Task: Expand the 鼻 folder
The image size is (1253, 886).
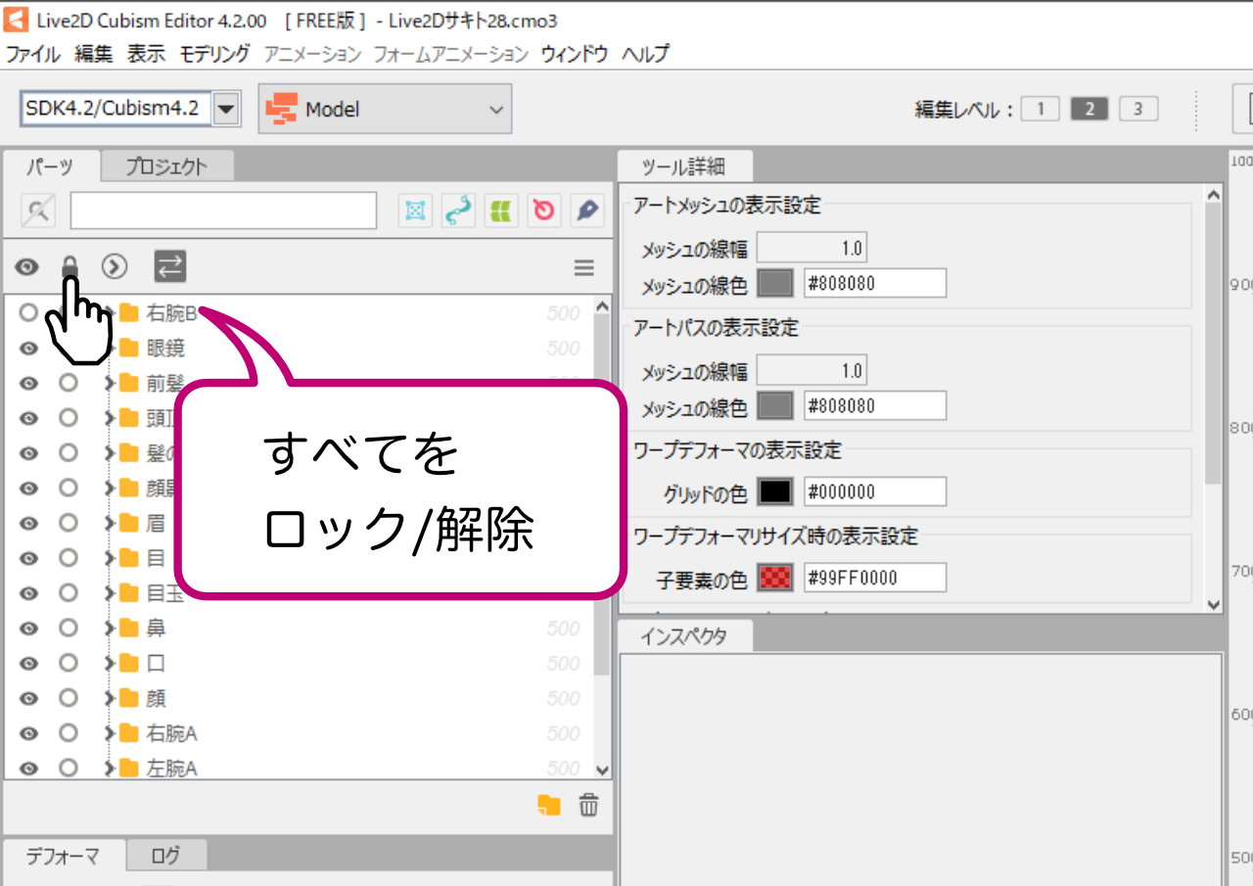Action: click(111, 629)
